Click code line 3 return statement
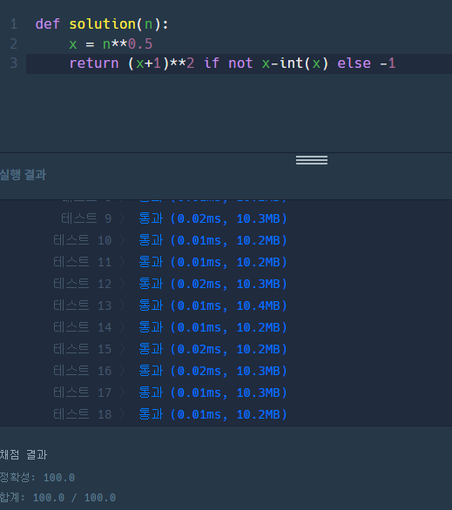This screenshot has height=510, width=452. tap(233, 64)
